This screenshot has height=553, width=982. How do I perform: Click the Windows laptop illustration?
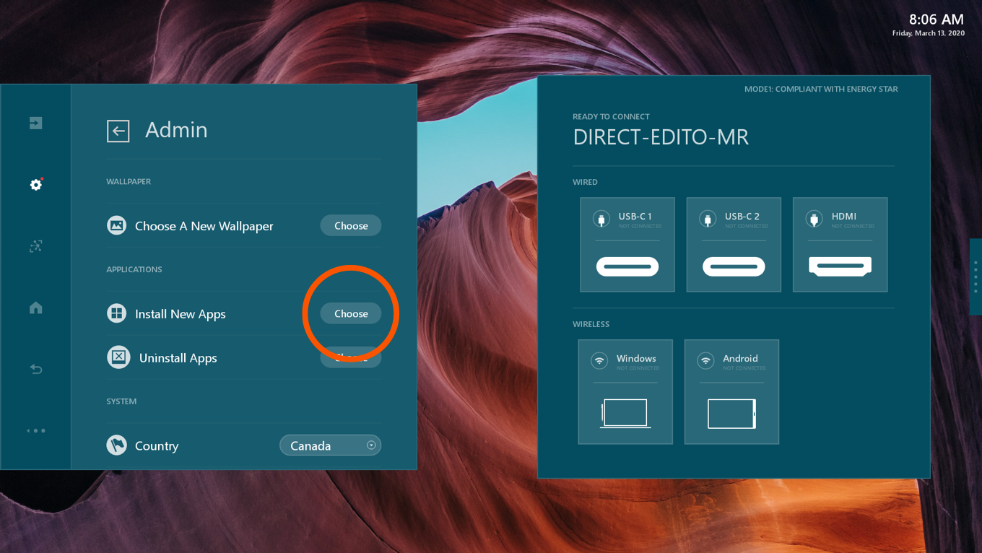[x=625, y=414]
